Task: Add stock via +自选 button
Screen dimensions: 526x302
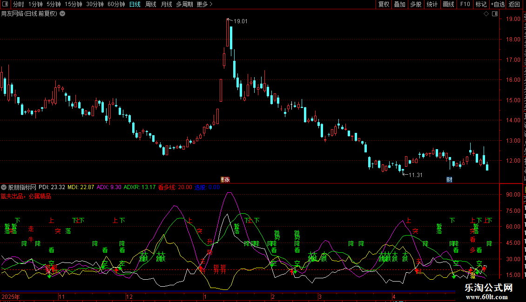Action: 498,4
